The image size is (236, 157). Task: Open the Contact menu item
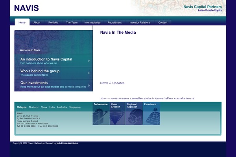163,22
